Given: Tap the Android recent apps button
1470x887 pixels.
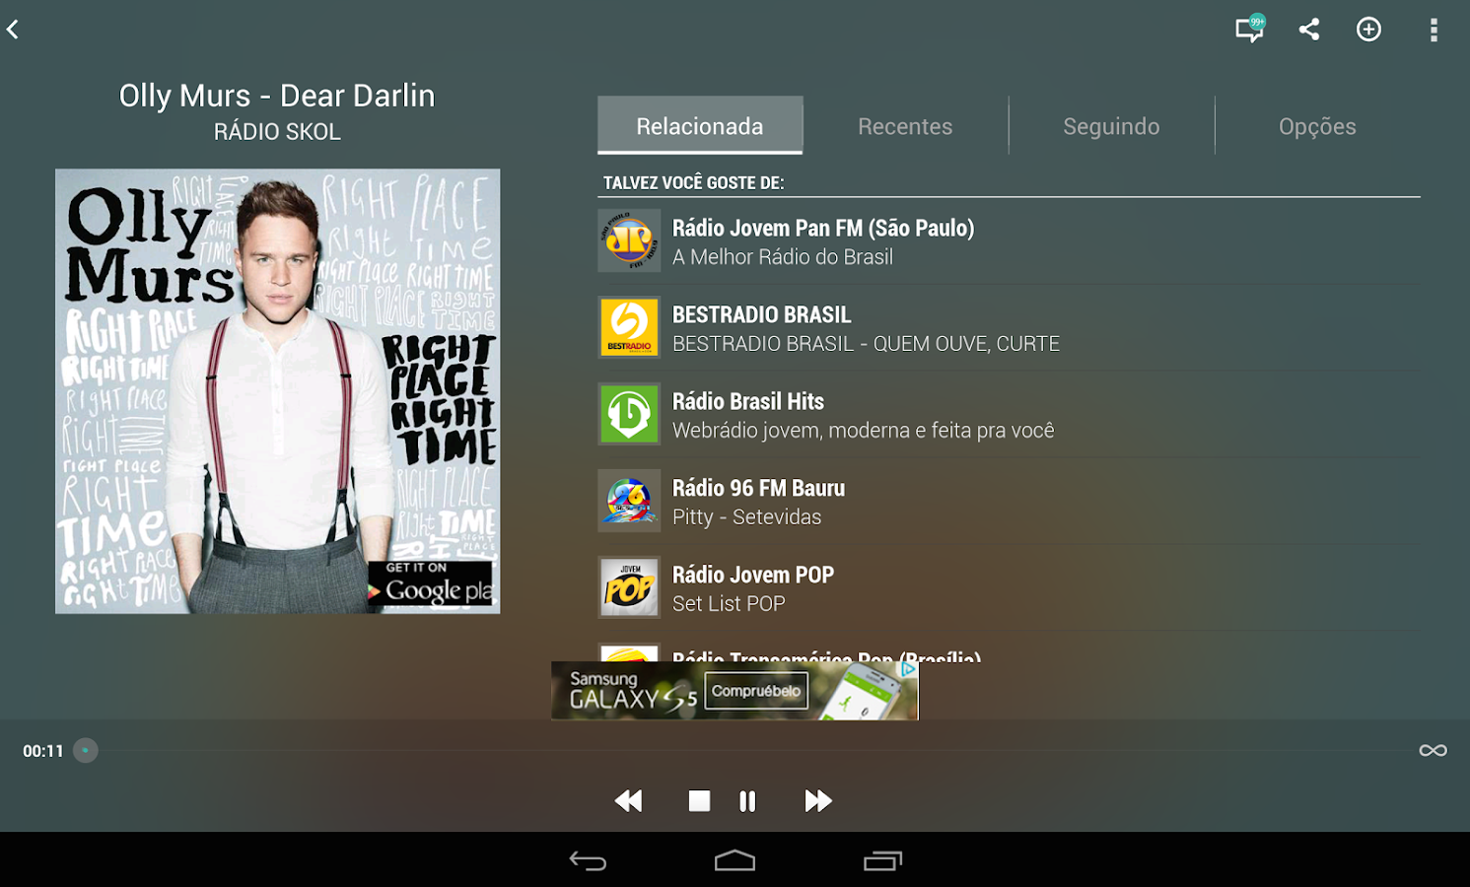Looking at the screenshot, I should coord(882,861).
